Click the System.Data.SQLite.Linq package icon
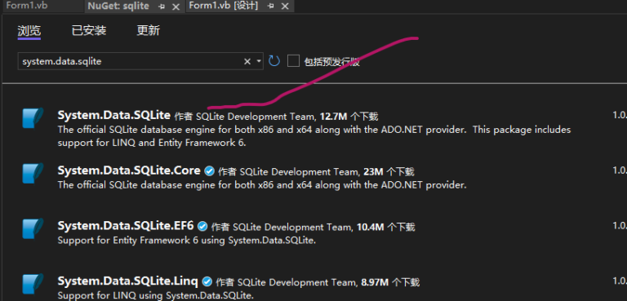This screenshot has width=627, height=301. 33,283
